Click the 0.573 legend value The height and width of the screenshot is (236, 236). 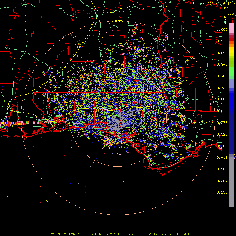tap(222, 123)
